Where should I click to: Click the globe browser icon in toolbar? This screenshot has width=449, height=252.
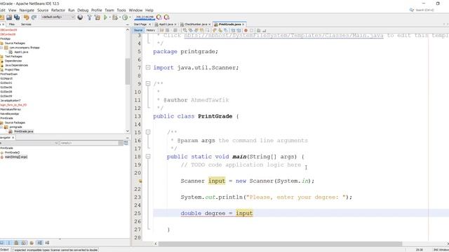point(80,17)
